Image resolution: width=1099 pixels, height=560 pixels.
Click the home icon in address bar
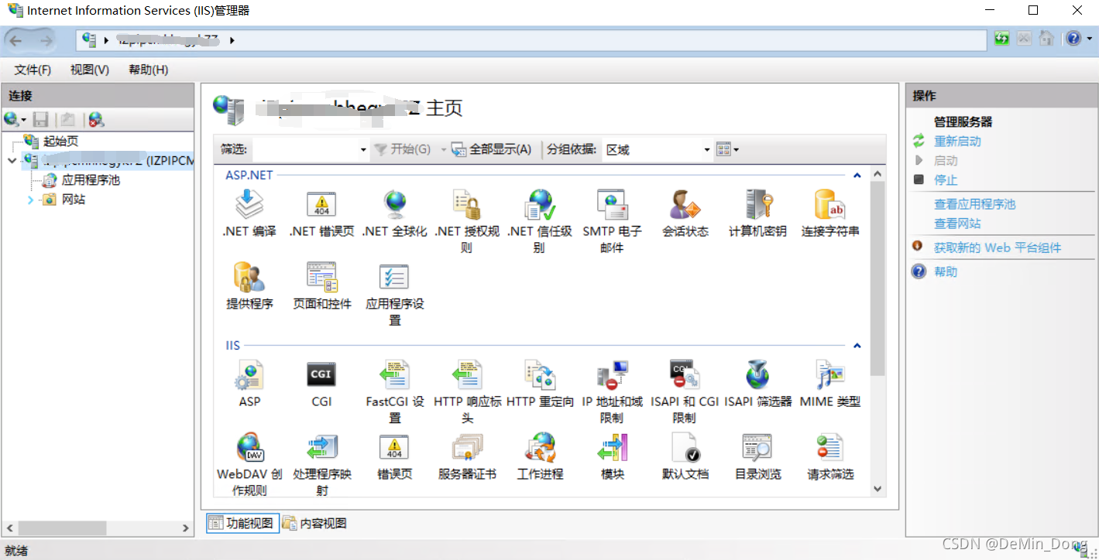pyautogui.click(x=1046, y=38)
